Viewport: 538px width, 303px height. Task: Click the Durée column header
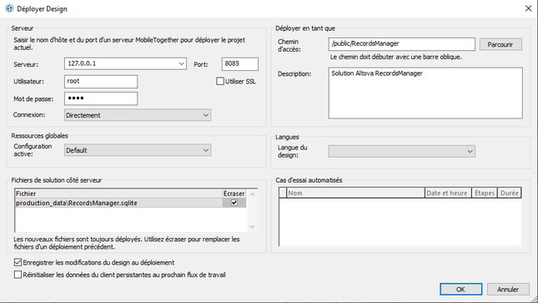coord(510,193)
